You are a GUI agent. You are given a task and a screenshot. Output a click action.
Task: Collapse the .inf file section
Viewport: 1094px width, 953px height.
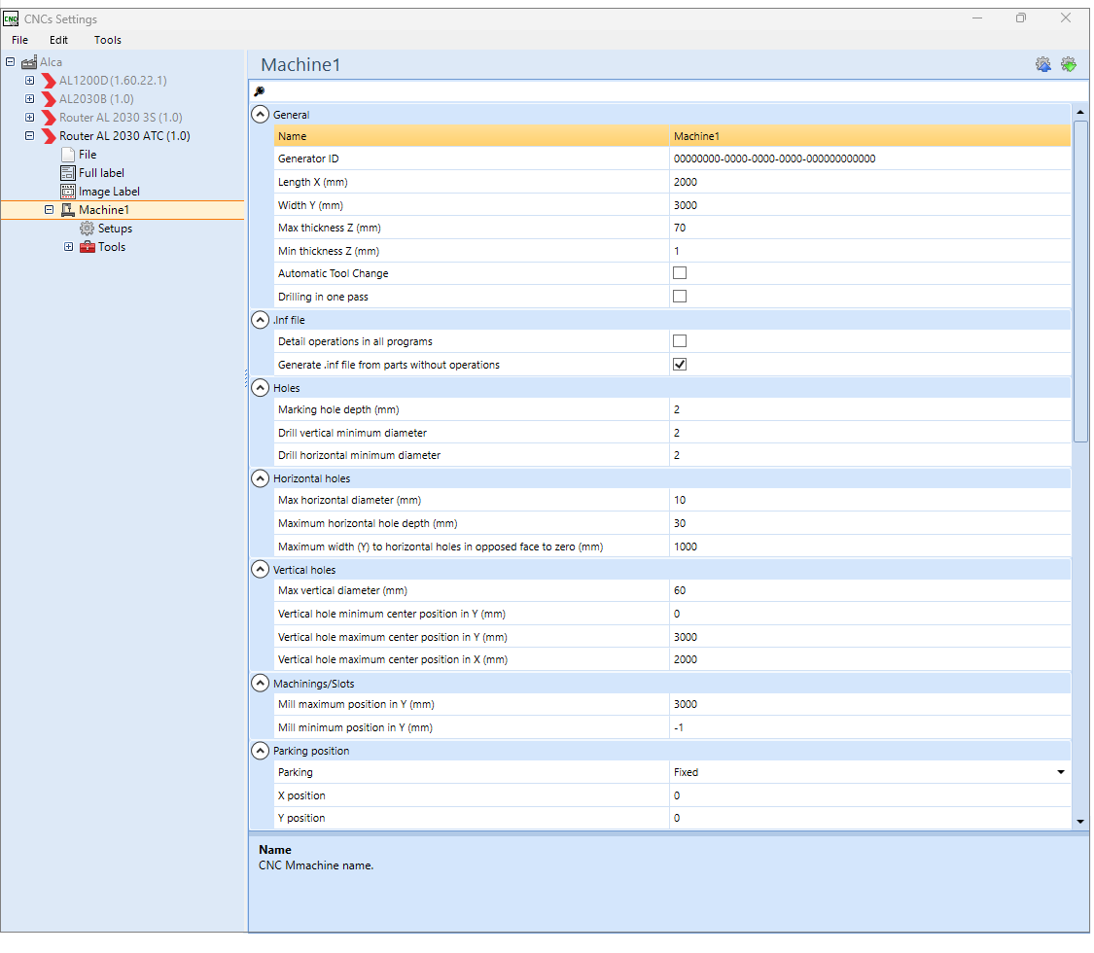261,320
